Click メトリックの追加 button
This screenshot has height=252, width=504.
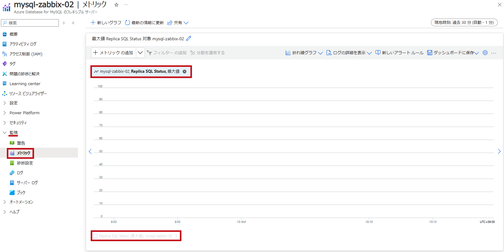(114, 53)
